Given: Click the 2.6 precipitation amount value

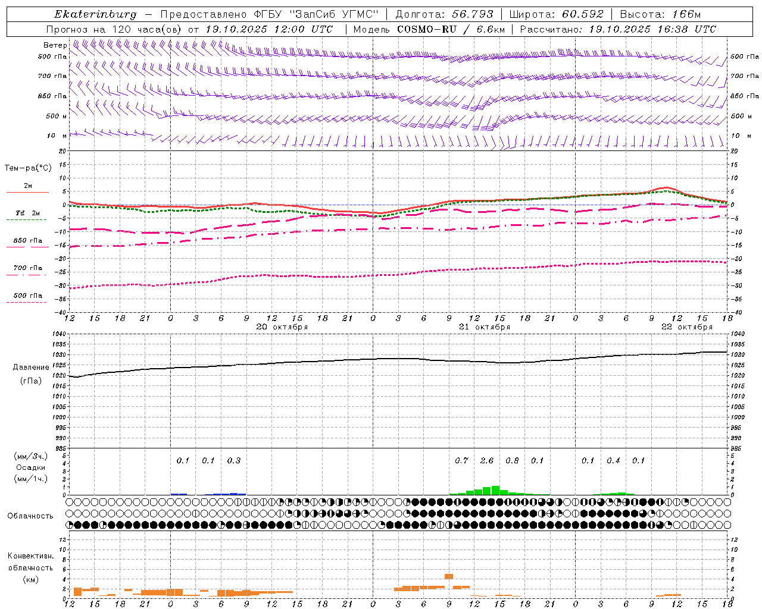Looking at the screenshot, I should click(487, 460).
